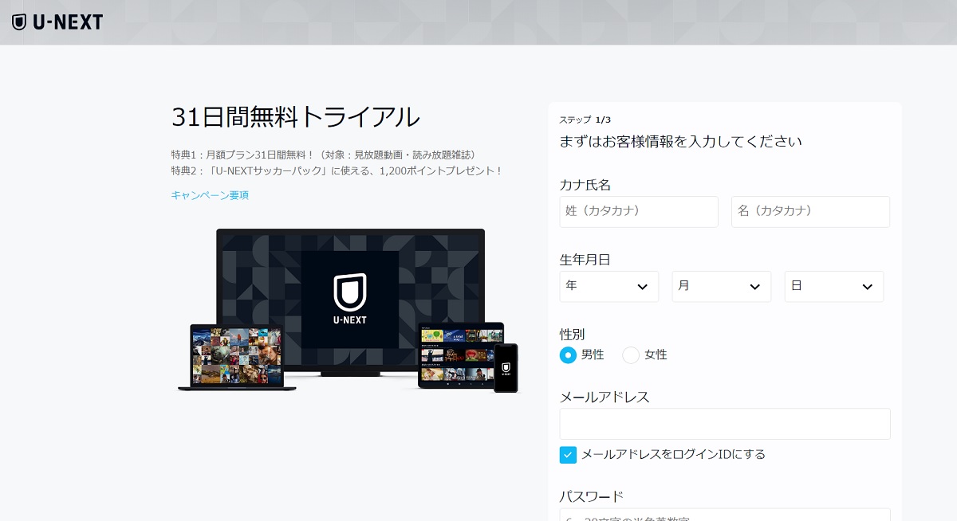This screenshot has width=957, height=521.
Task: Click the U-NEXT logo in header
Action: (57, 22)
